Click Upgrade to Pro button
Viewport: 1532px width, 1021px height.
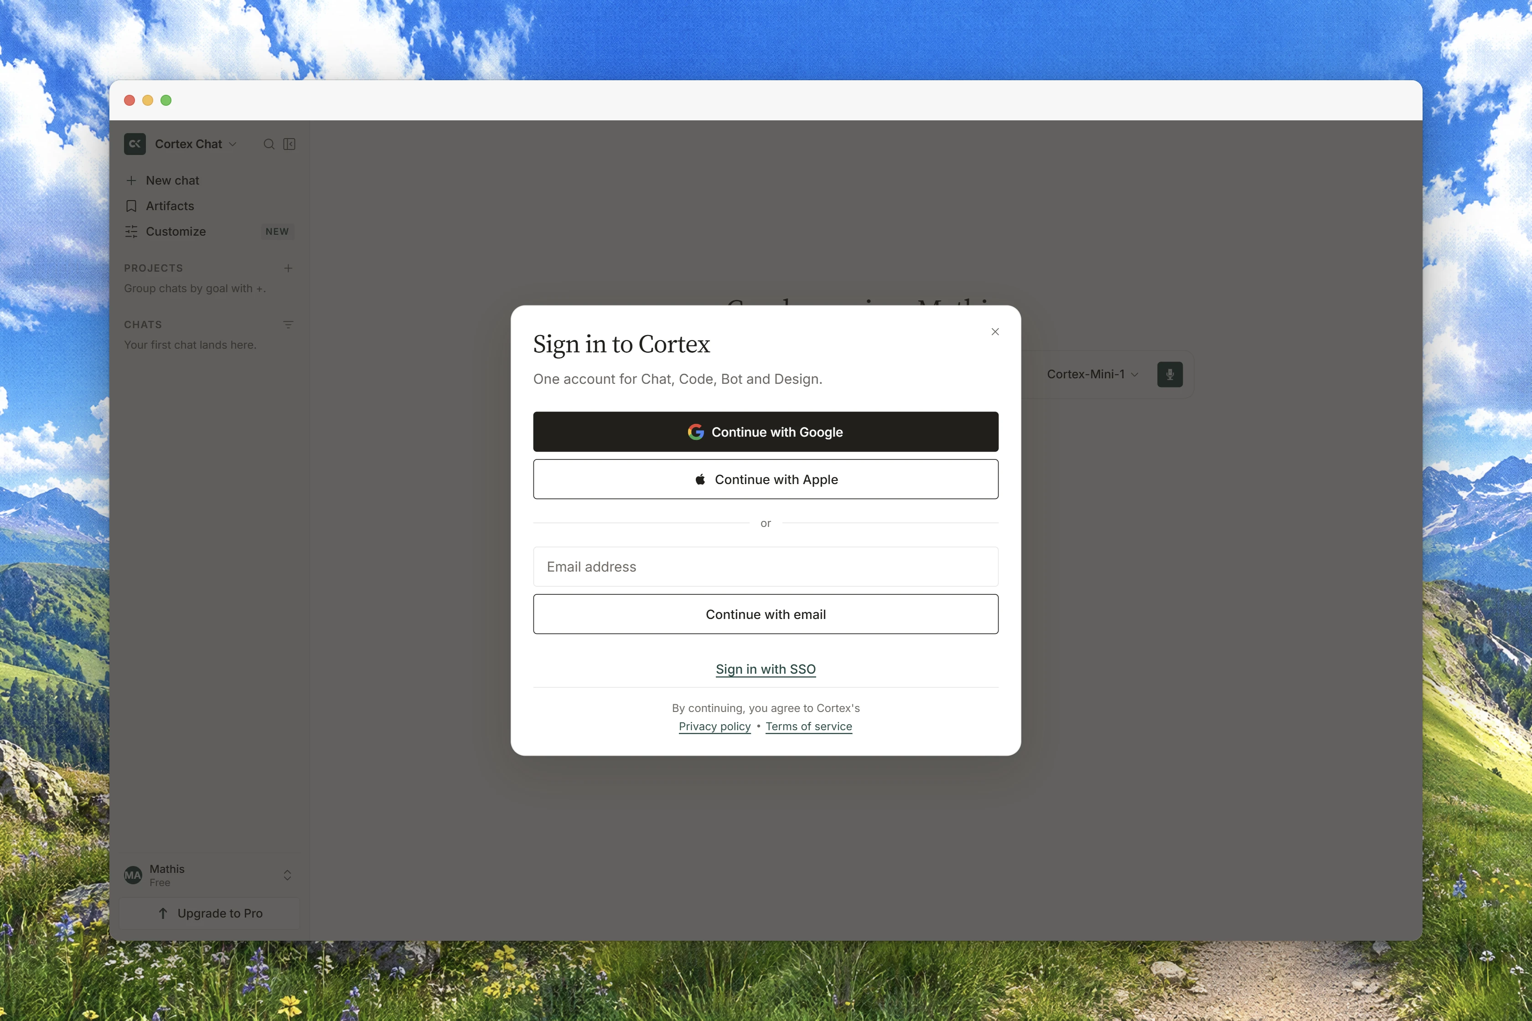pyautogui.click(x=209, y=913)
